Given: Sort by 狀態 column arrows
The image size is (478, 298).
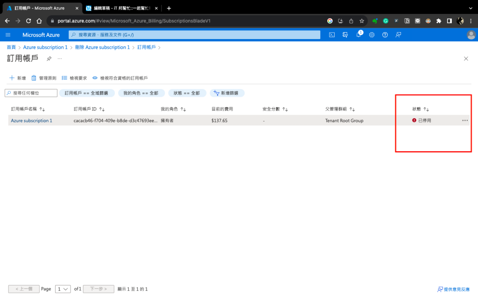Looking at the screenshot, I should [x=426, y=109].
